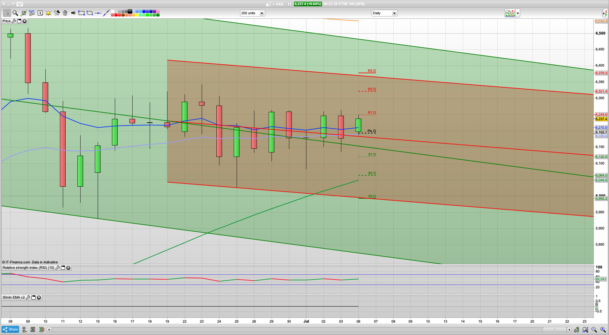Click the R3 D pivot label
The width and height of the screenshot is (609, 335).
coord(372,71)
